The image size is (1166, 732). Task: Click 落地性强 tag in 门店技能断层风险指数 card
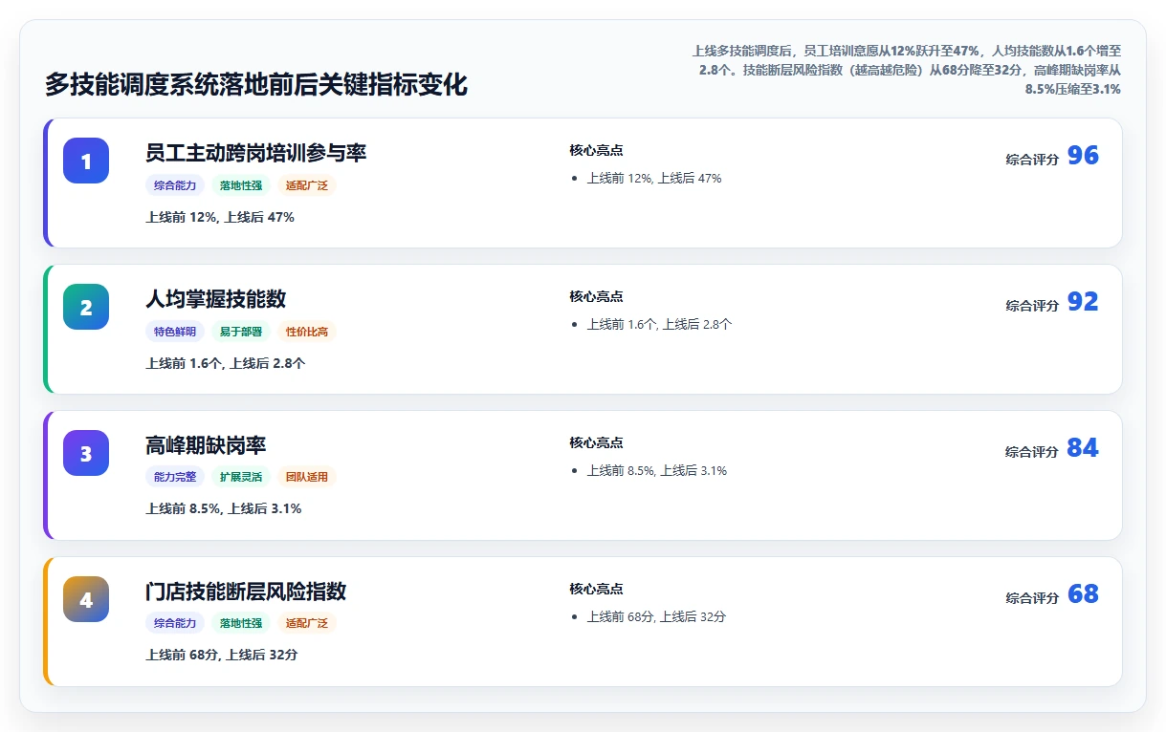click(241, 623)
